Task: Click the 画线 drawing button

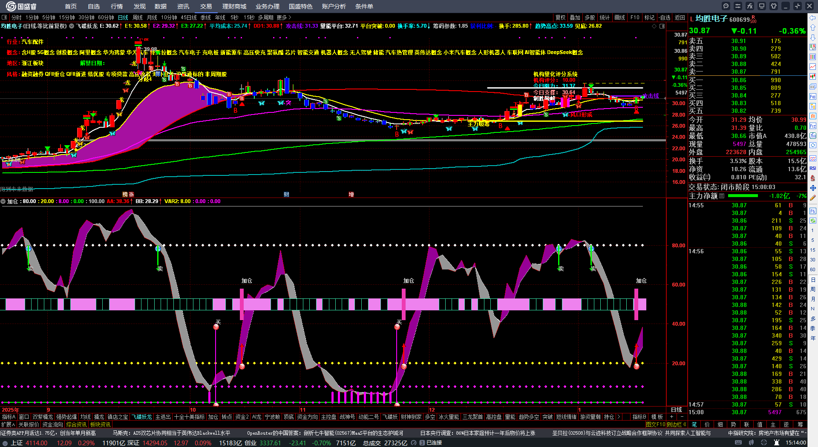Action: tap(620, 17)
